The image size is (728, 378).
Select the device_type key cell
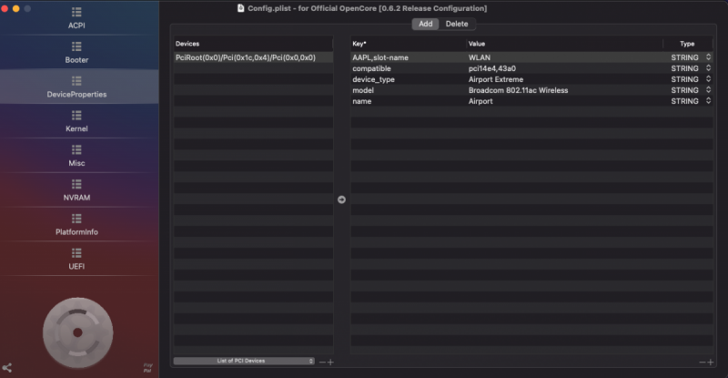pyautogui.click(x=408, y=79)
